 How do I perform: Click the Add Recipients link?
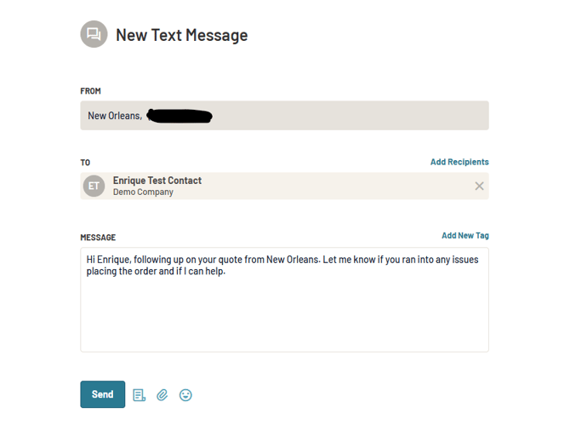(459, 162)
